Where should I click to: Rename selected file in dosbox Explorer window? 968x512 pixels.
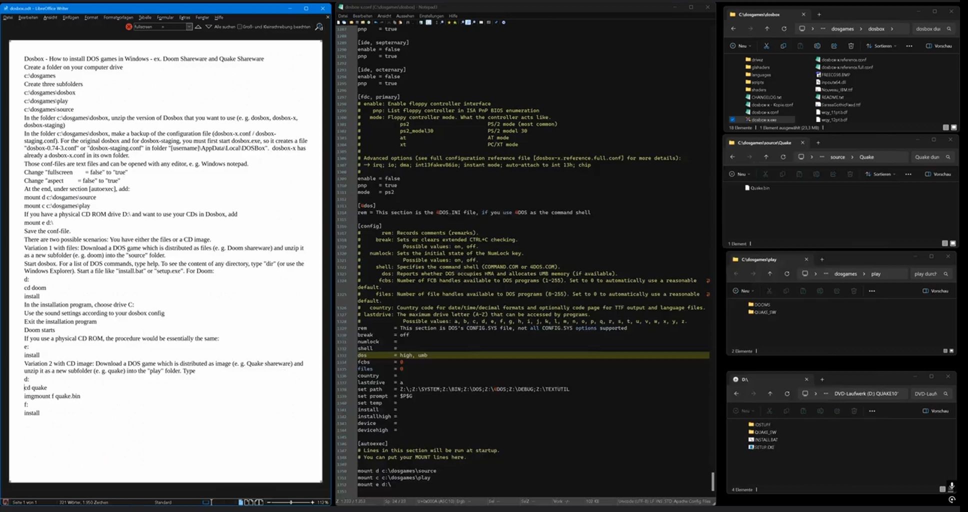[817, 46]
